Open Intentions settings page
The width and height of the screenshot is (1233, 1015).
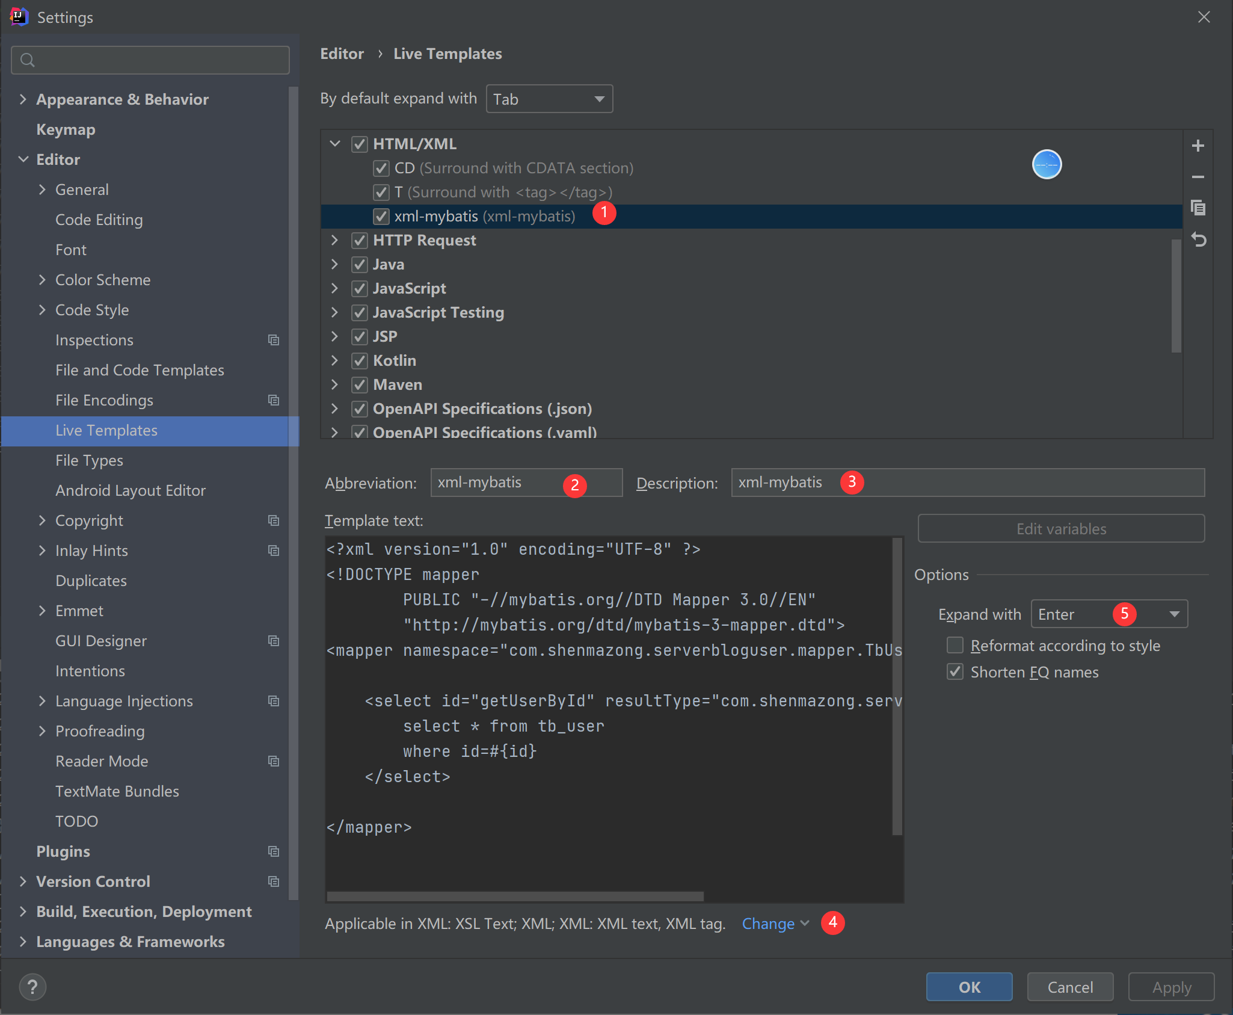[90, 671]
